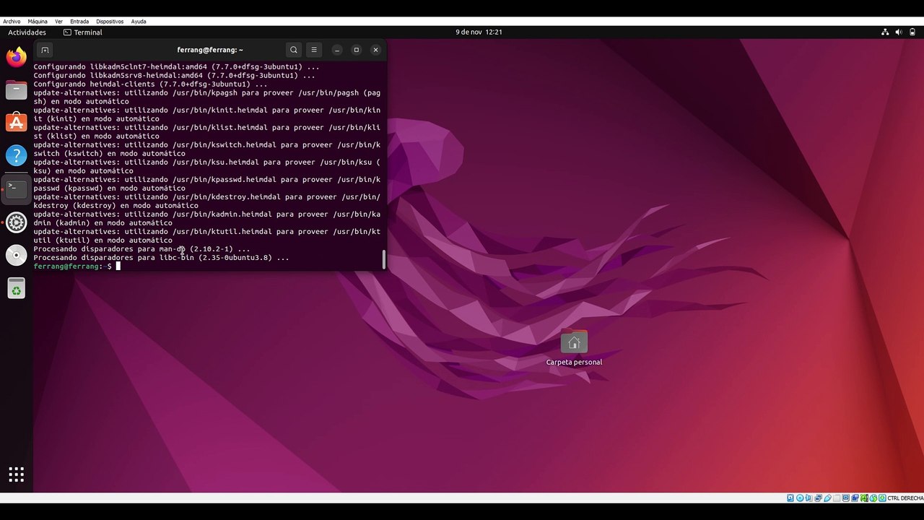
Task: Show applications grid button
Action: [16, 474]
